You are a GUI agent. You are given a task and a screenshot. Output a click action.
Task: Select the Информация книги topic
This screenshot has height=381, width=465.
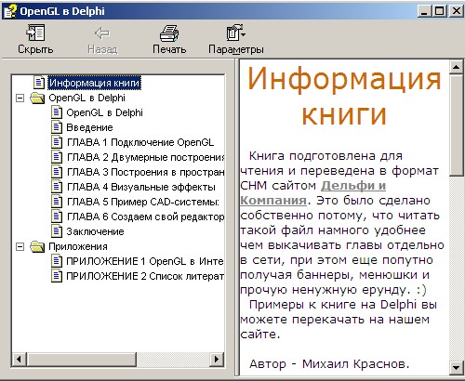click(x=94, y=83)
